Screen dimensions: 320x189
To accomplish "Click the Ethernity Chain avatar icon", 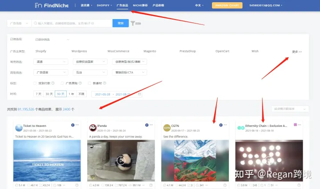I will click(x=241, y=128).
